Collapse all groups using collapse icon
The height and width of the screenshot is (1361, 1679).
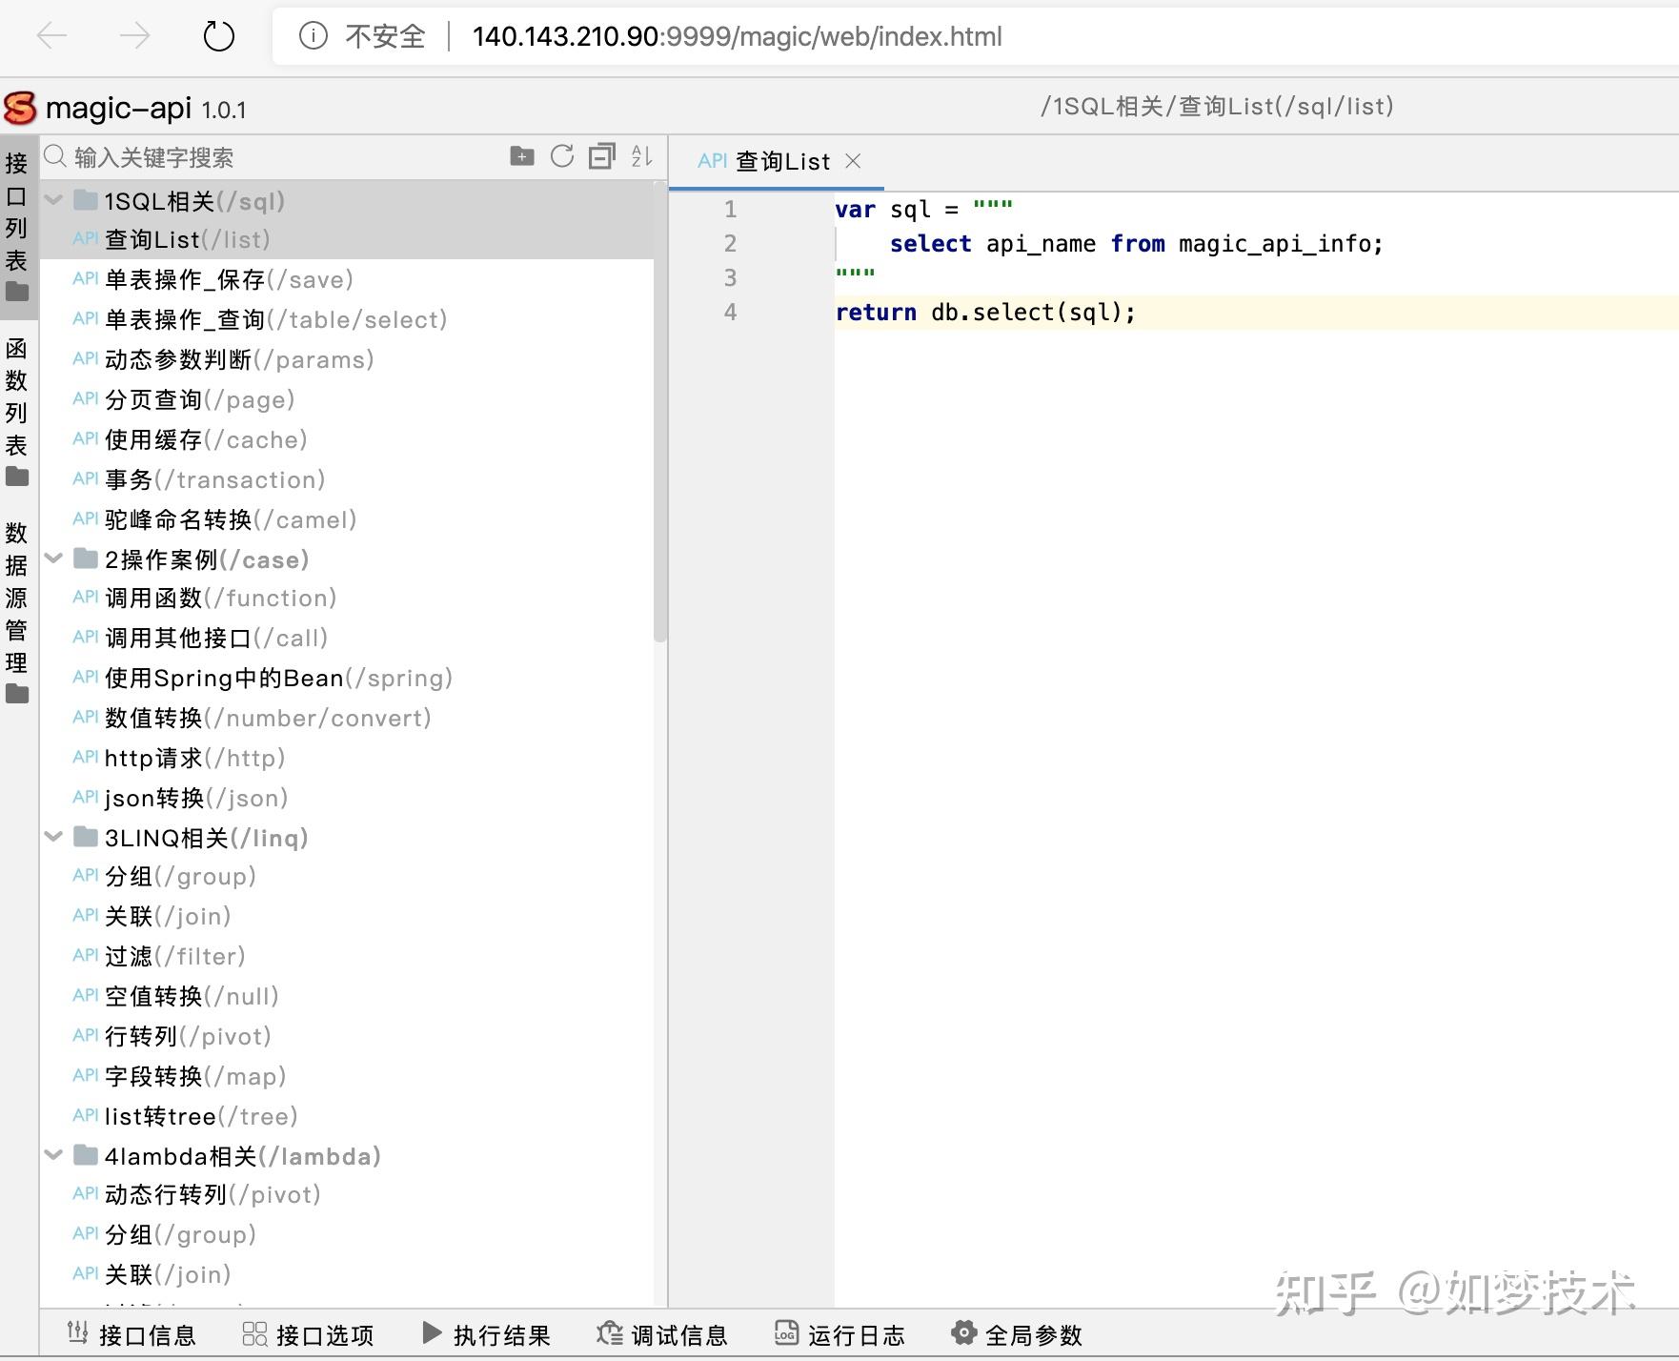point(602,156)
